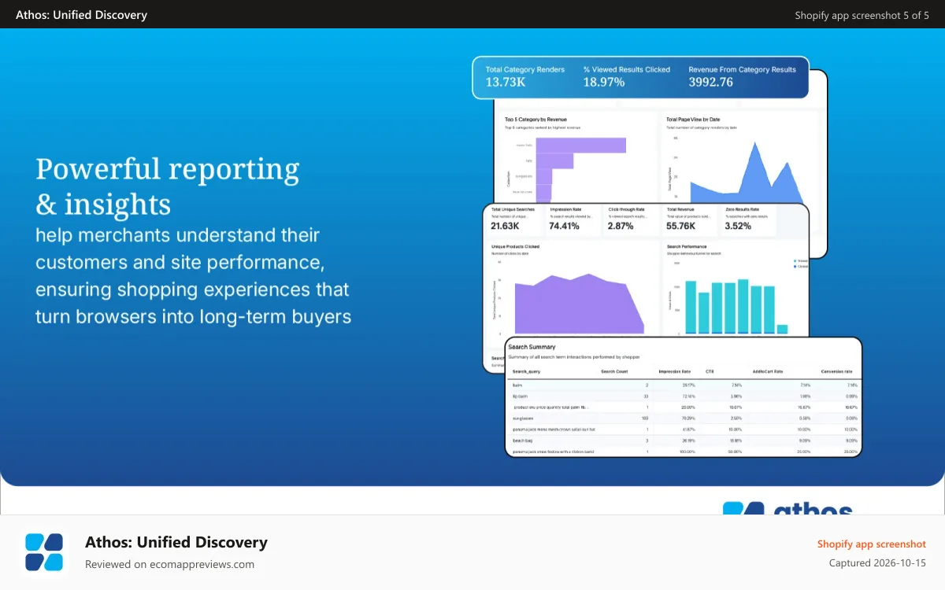Click the 'Powerful reporting & insights' headline
This screenshot has height=590, width=945.
[168, 186]
